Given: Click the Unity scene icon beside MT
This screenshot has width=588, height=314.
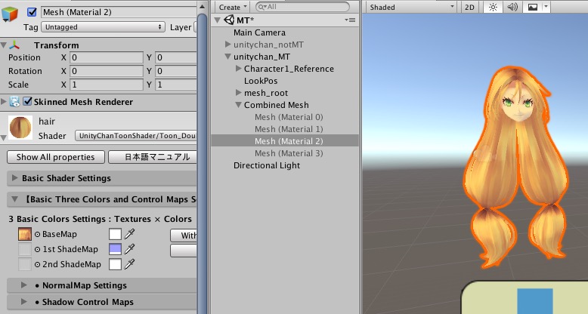Looking at the screenshot, I should point(229,20).
